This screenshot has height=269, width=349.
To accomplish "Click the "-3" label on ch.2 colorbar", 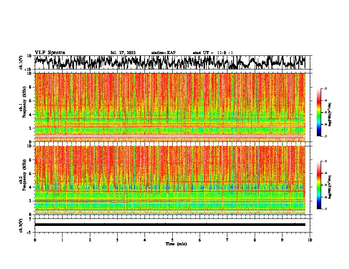I will [x=325, y=161].
